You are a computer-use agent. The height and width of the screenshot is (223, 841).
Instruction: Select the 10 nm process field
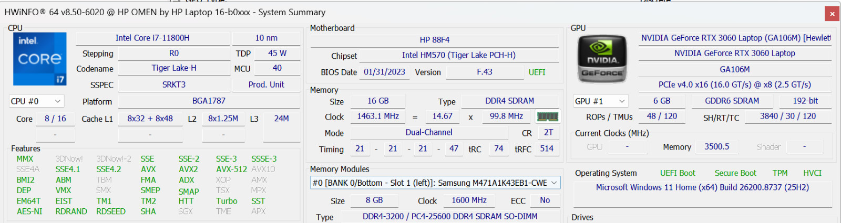click(266, 38)
